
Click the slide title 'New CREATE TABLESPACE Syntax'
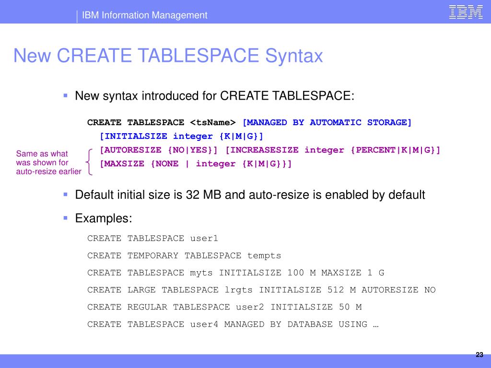[168, 56]
